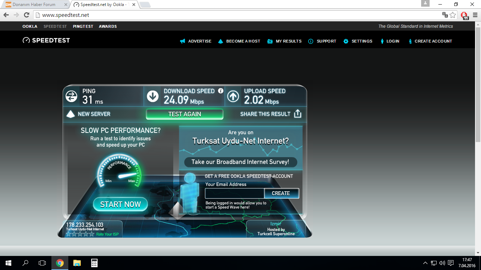Open the Pingtest menu item
481x270 pixels.
83,26
